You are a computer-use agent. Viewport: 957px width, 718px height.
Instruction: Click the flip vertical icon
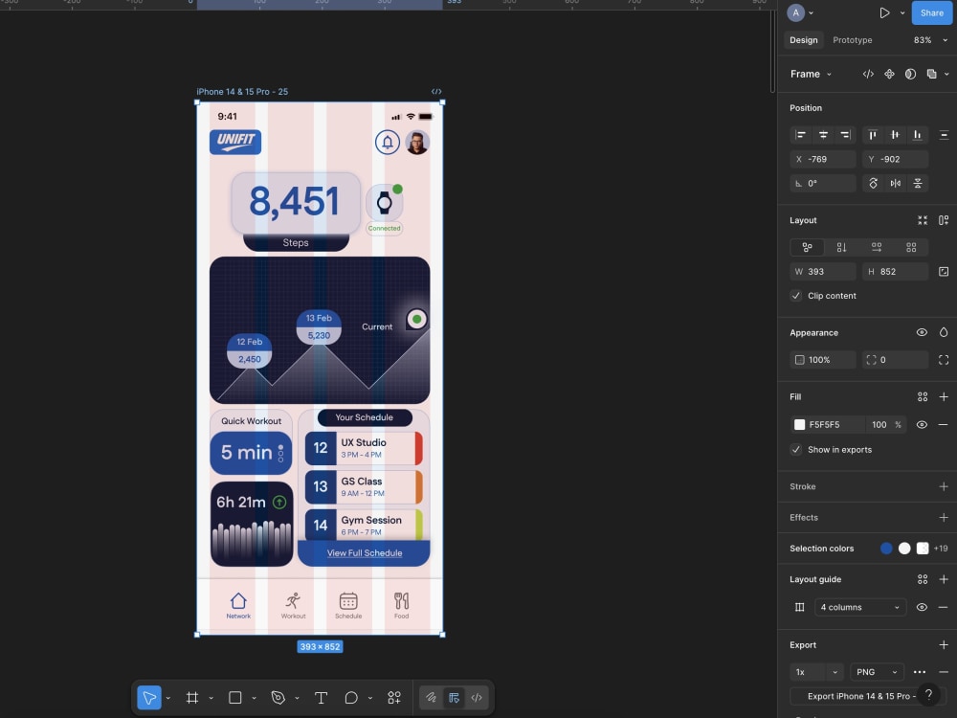pyautogui.click(x=918, y=183)
